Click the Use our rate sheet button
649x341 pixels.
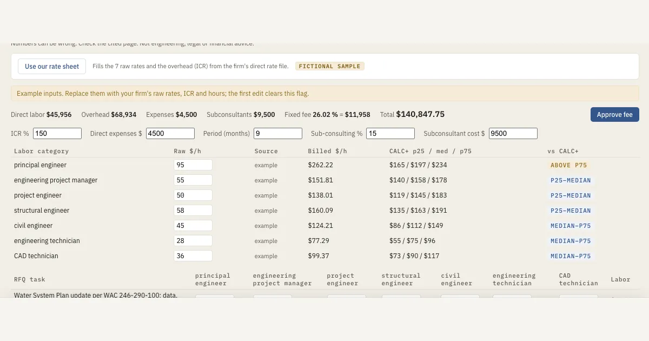click(52, 67)
